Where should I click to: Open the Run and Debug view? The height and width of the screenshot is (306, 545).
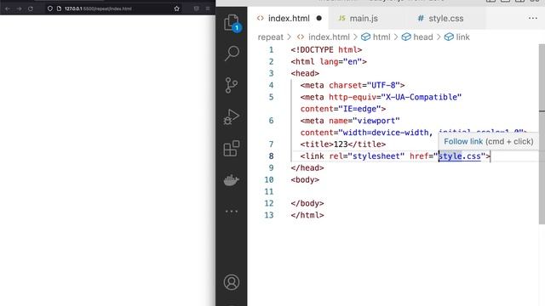tap(232, 117)
